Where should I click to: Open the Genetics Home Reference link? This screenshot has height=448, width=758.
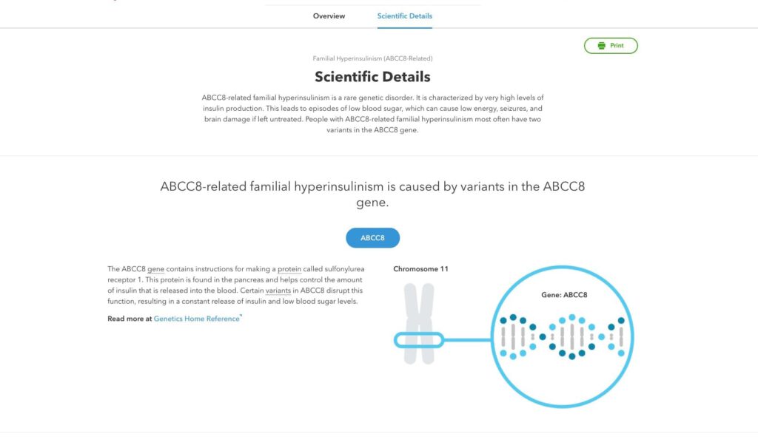196,319
